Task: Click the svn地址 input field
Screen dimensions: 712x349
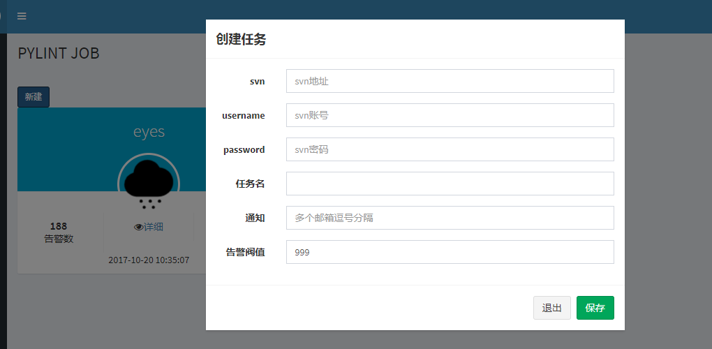Action: (450, 81)
